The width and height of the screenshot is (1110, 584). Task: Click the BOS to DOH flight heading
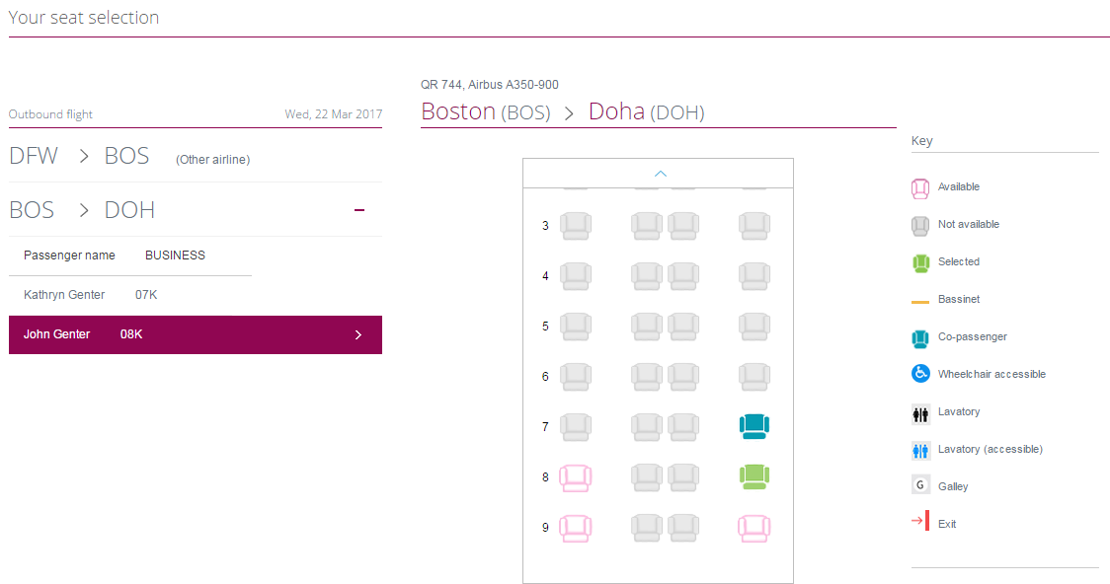coord(82,210)
